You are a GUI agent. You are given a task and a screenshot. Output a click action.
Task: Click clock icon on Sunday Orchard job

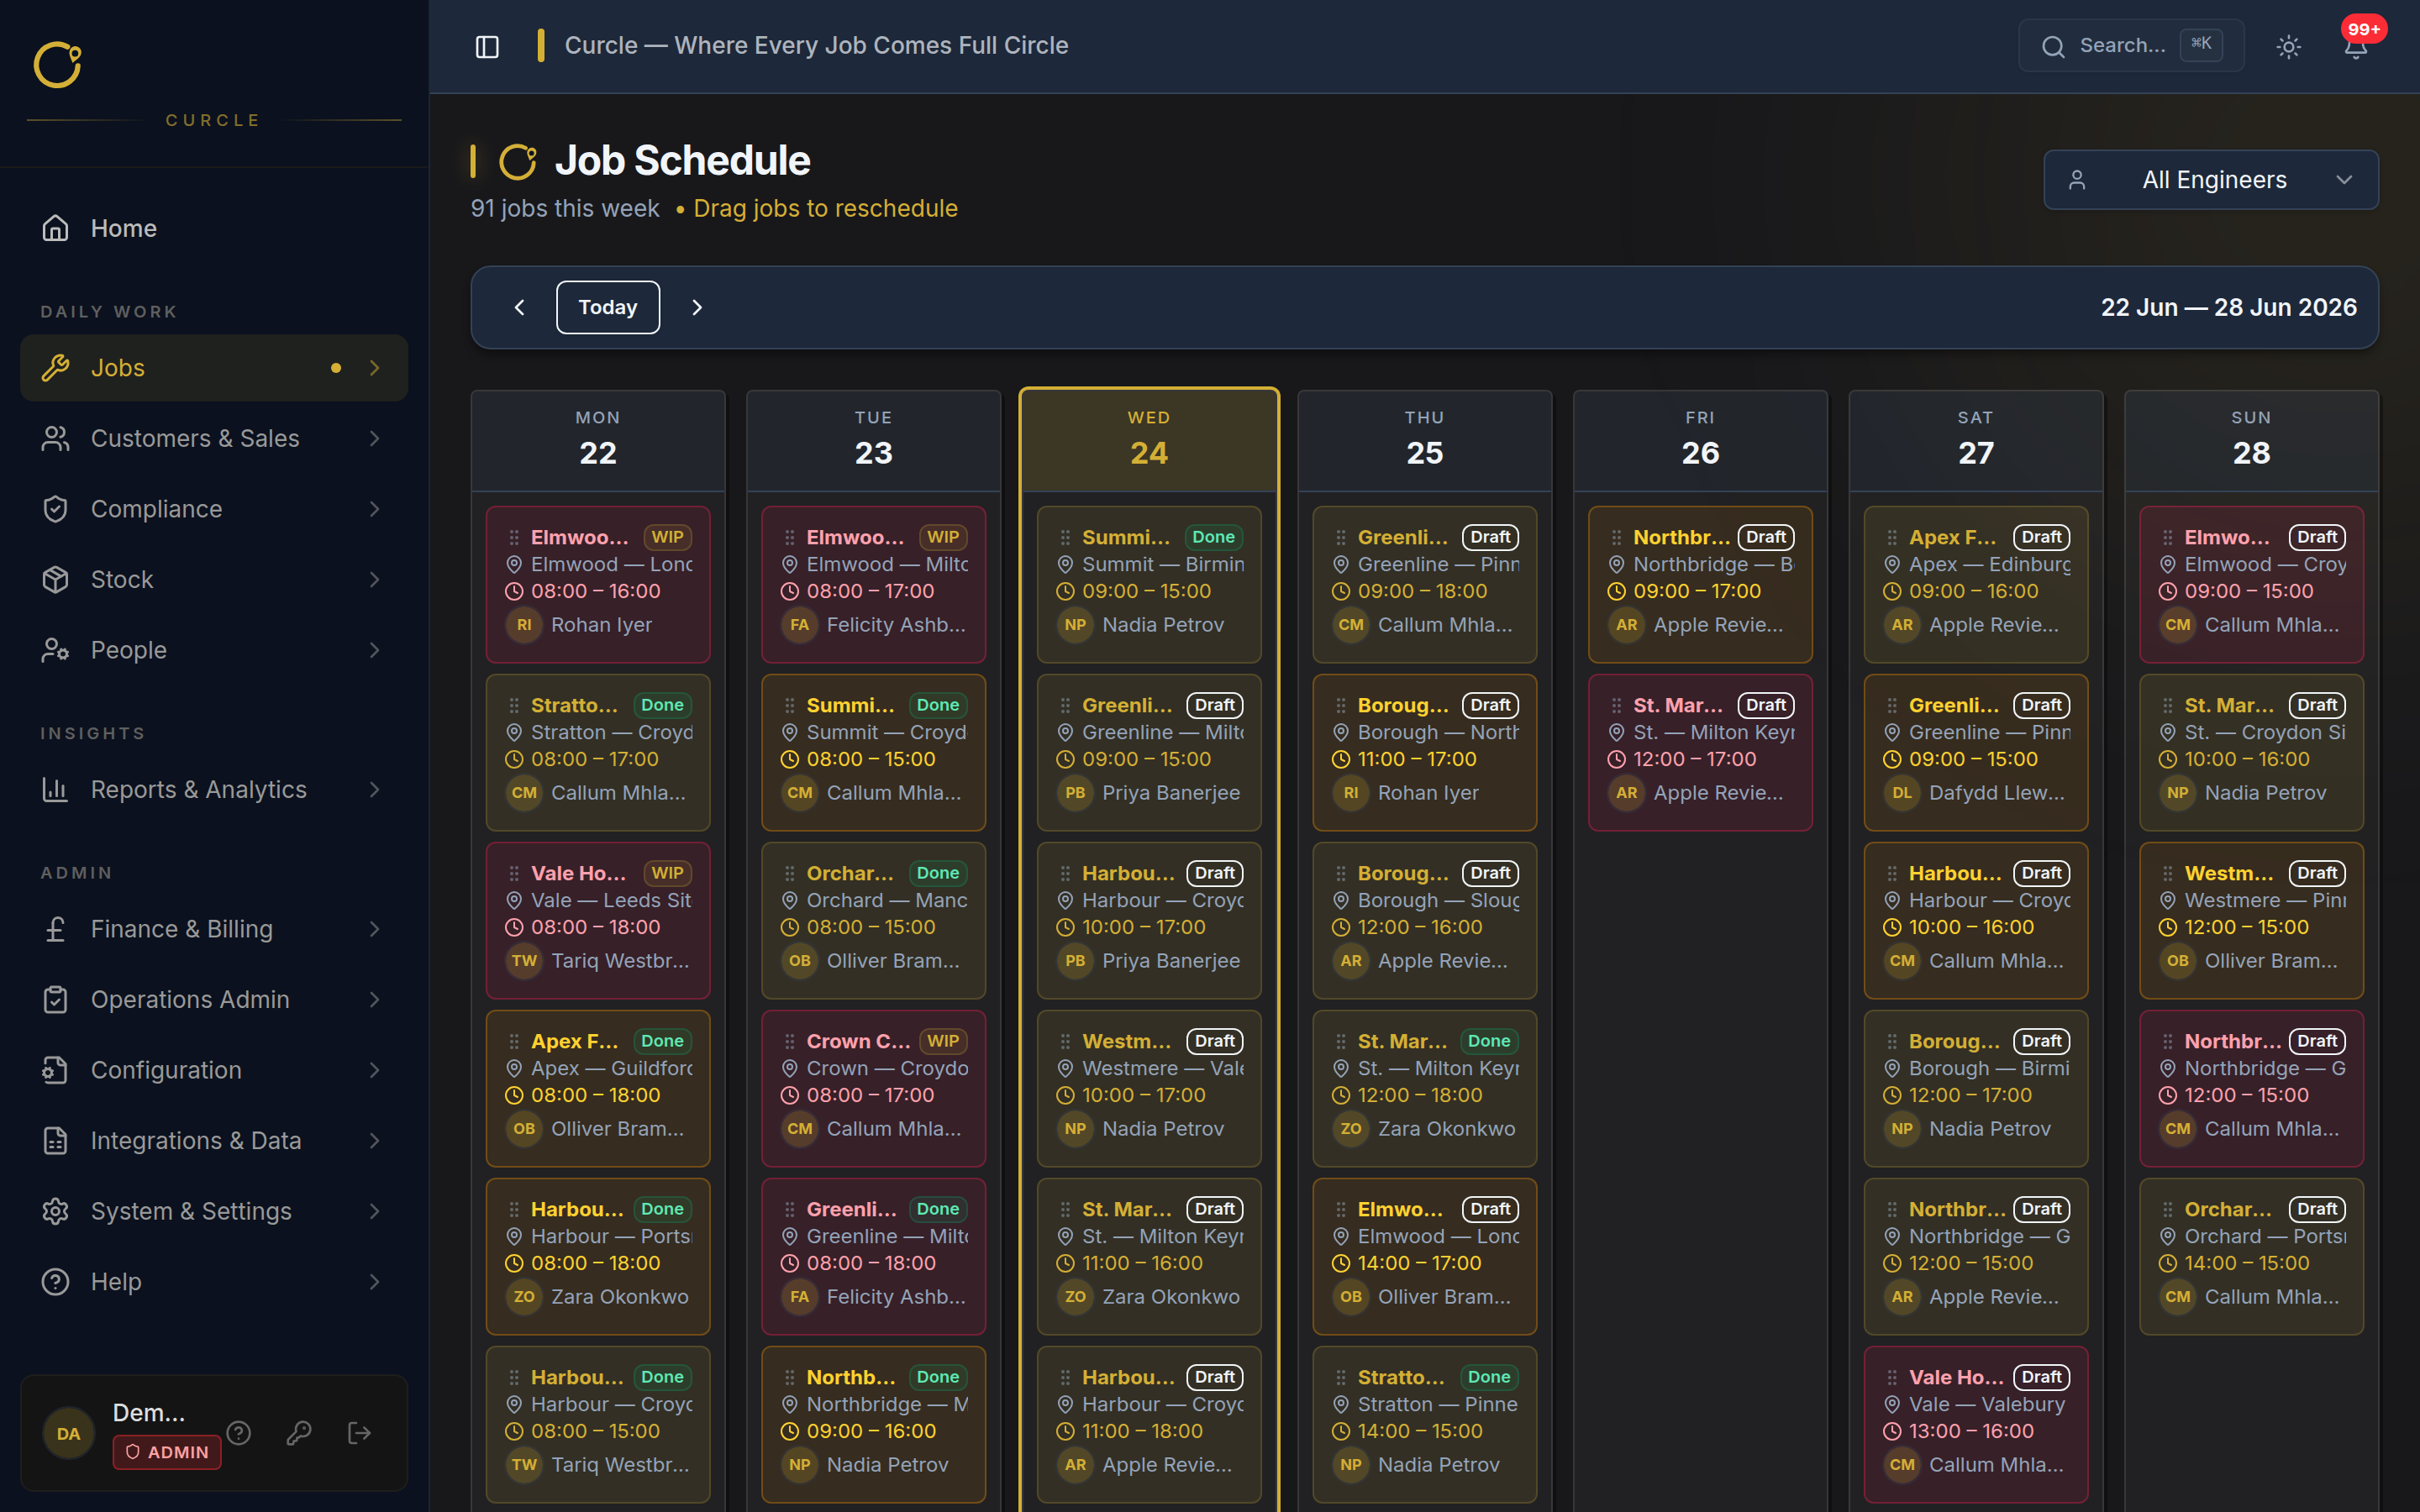tap(2167, 1263)
